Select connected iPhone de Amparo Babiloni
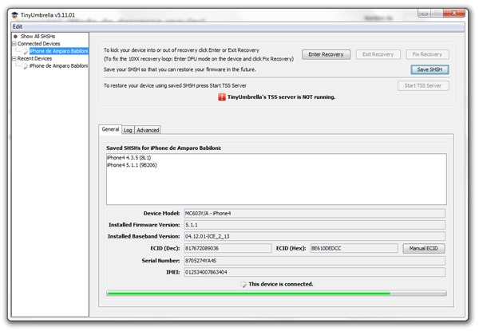The width and height of the screenshot is (479, 331). pos(58,51)
